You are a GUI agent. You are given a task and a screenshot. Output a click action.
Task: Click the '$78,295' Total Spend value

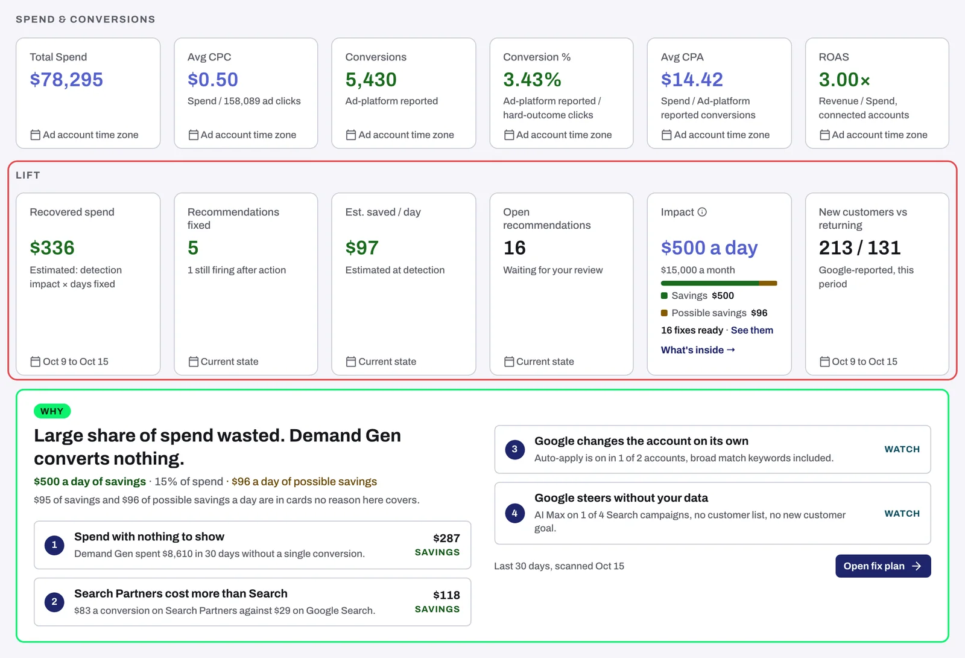point(66,80)
